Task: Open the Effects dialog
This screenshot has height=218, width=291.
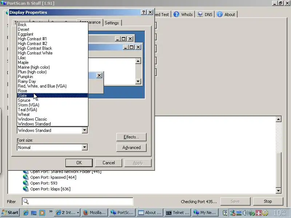Action: (131, 137)
